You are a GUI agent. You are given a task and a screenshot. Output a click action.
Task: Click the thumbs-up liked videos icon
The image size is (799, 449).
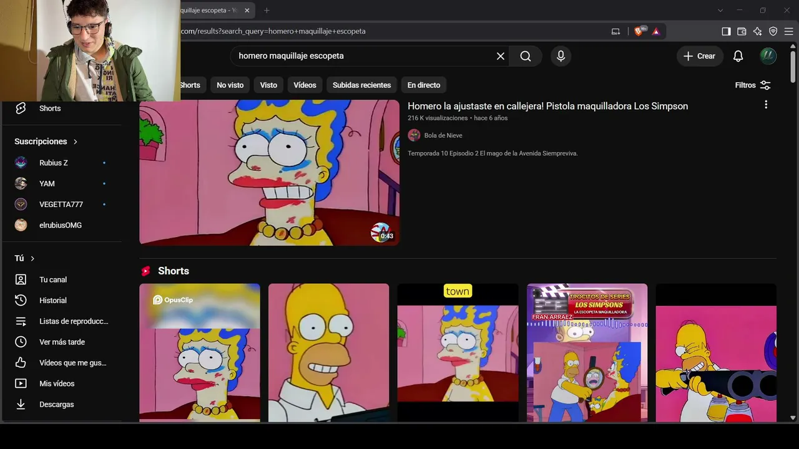click(21, 363)
